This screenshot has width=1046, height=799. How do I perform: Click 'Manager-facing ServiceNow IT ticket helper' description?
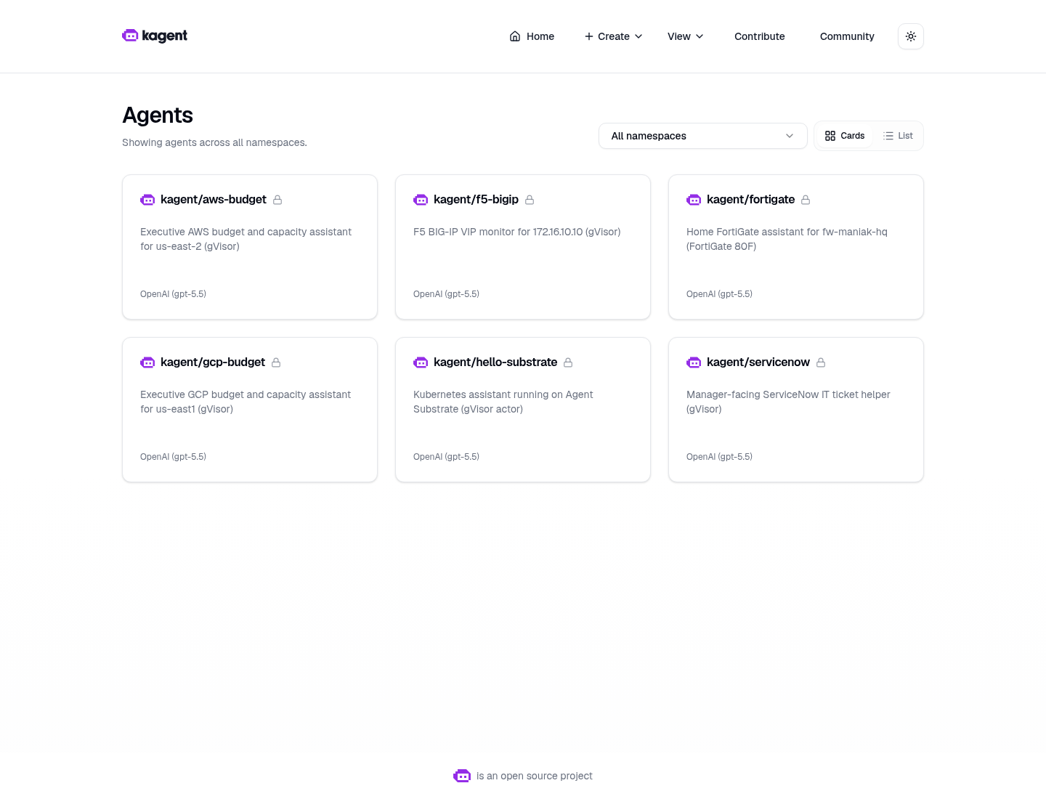click(x=788, y=402)
